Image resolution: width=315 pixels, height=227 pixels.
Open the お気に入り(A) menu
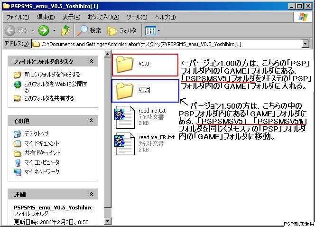[x=103, y=17]
